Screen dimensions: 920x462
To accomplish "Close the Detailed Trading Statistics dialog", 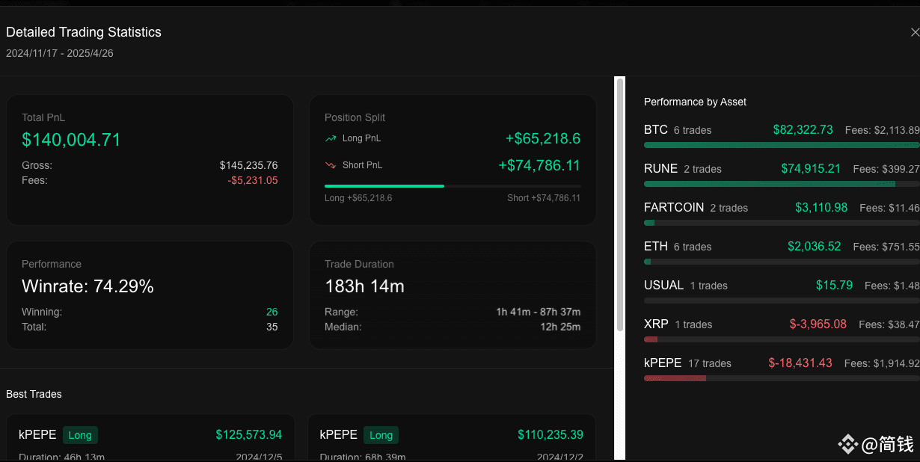I will pyautogui.click(x=915, y=32).
